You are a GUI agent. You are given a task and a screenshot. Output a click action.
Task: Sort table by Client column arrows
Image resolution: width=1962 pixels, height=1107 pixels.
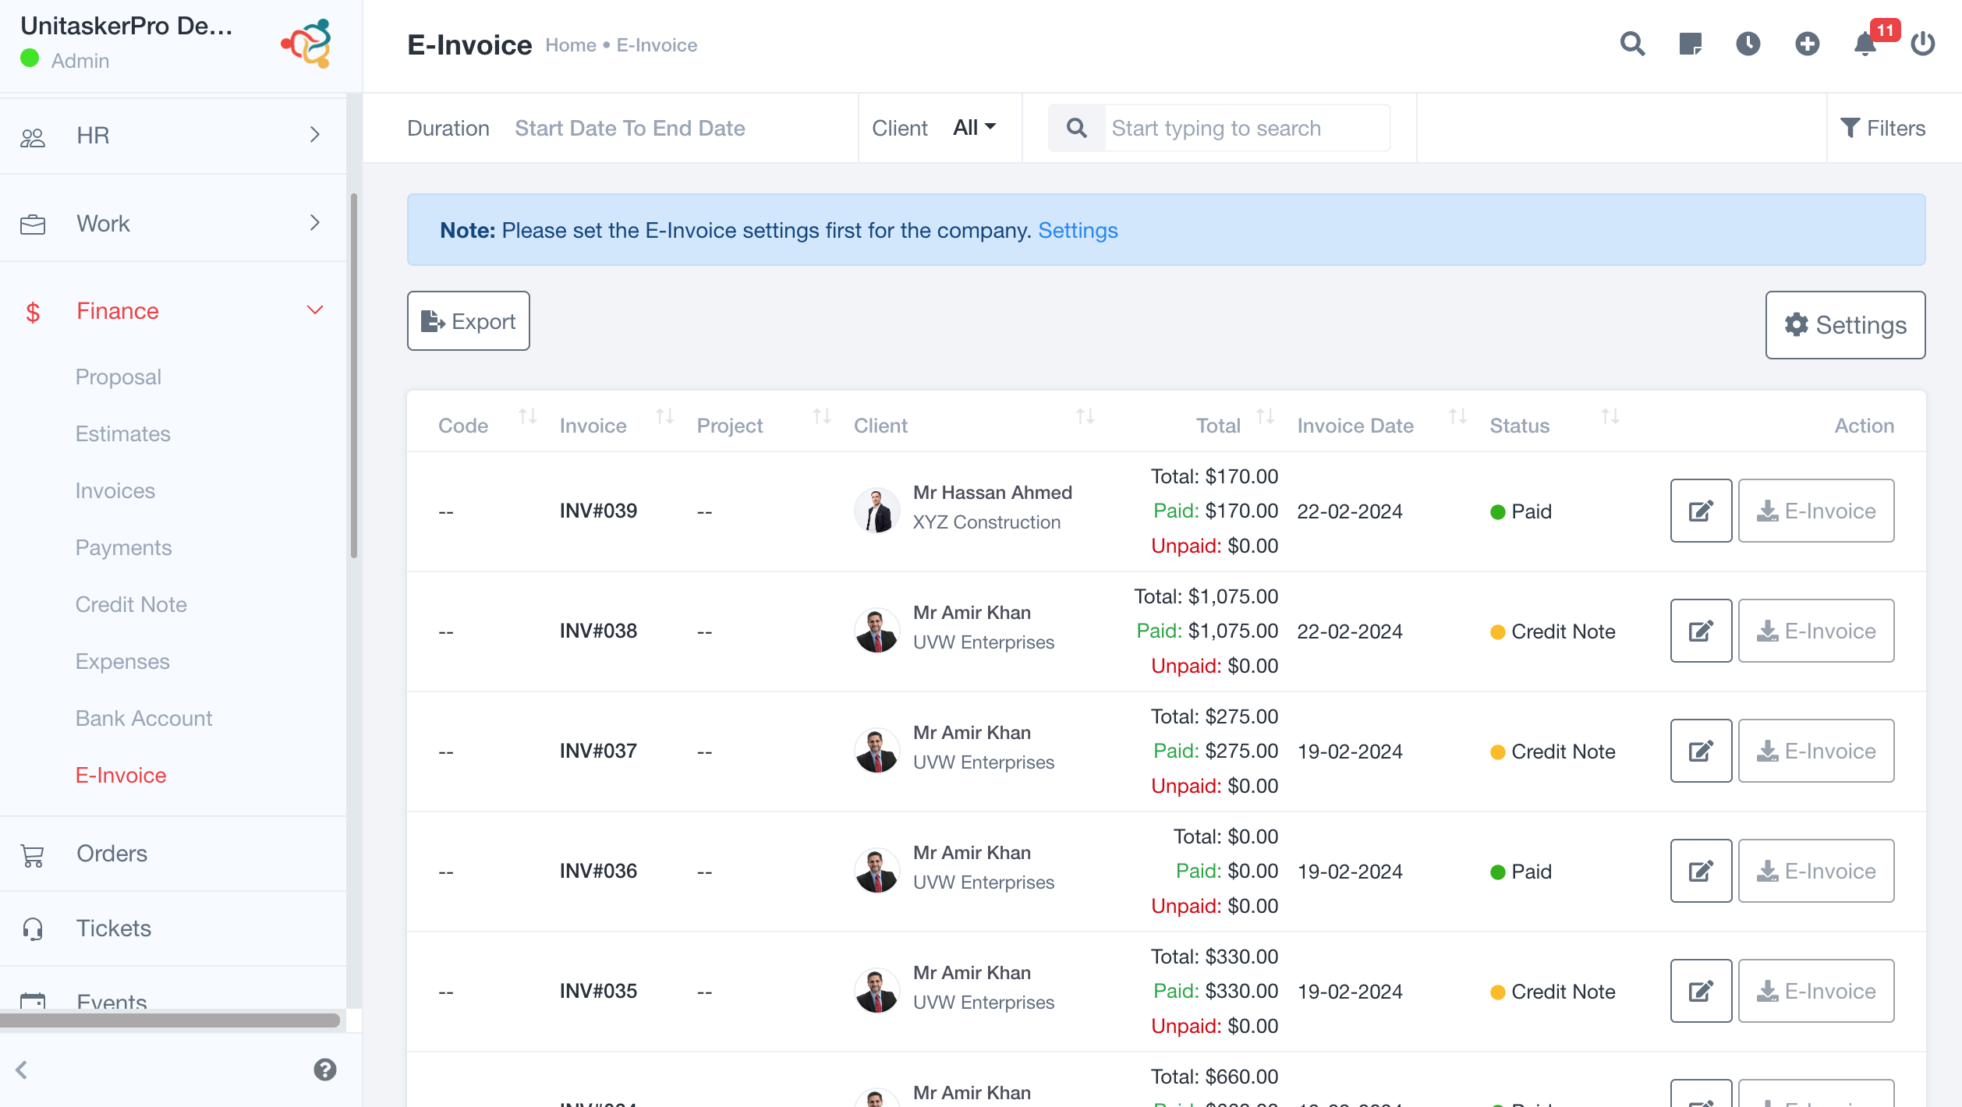pyautogui.click(x=1085, y=416)
